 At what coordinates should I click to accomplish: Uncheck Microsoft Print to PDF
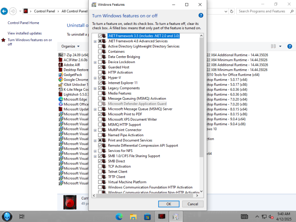tap(100, 114)
